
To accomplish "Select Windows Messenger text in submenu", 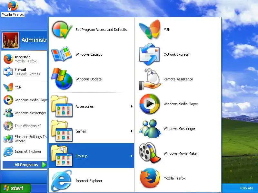I will 179,129.
